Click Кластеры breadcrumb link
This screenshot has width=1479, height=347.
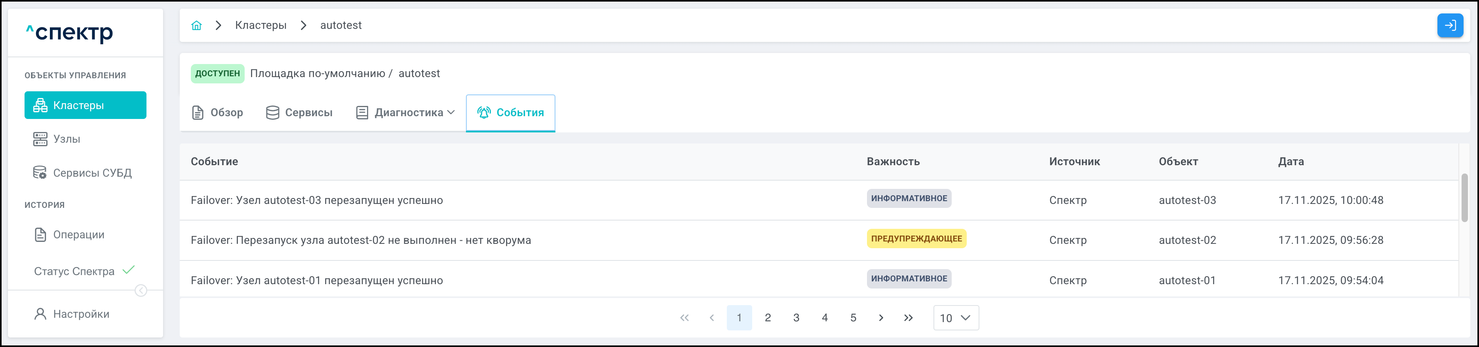(x=260, y=25)
